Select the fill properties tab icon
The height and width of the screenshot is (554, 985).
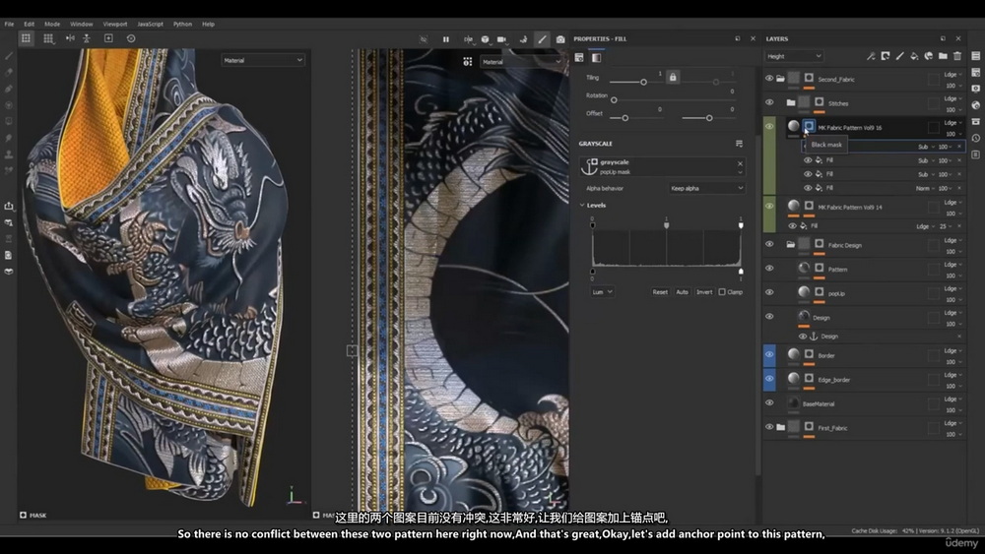coord(579,58)
